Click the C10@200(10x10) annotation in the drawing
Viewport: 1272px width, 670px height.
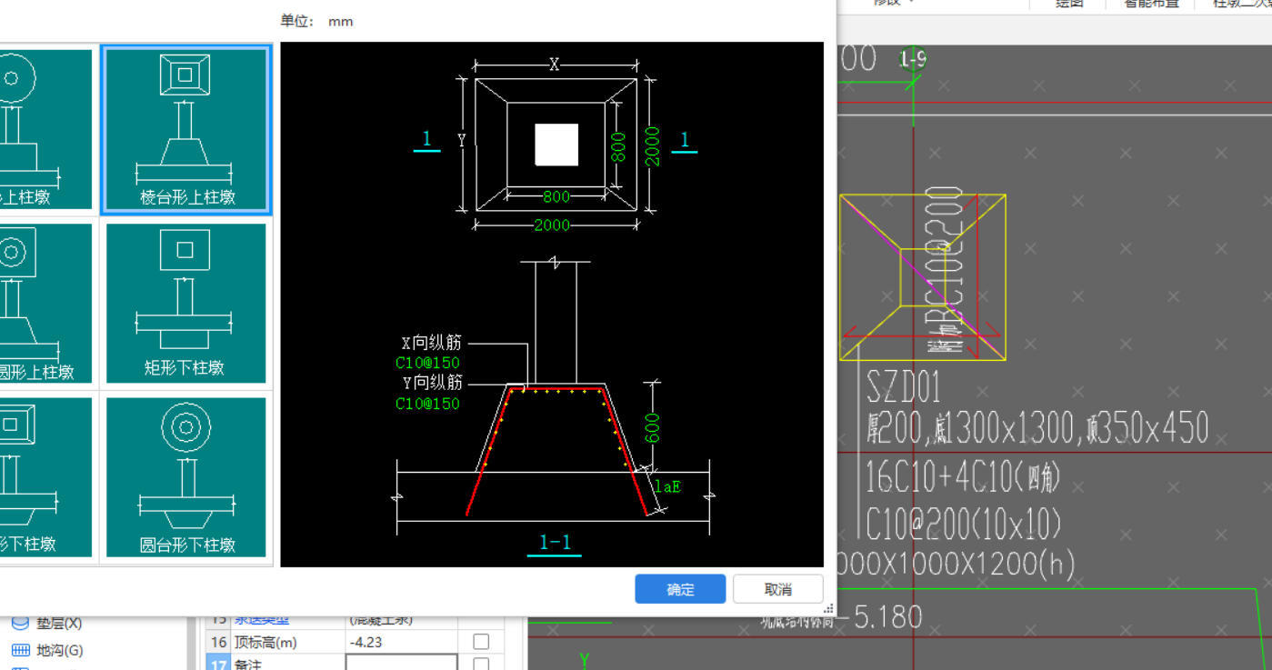click(x=963, y=524)
